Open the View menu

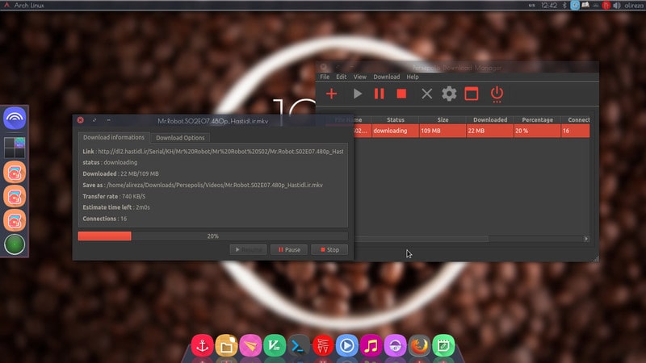(359, 77)
